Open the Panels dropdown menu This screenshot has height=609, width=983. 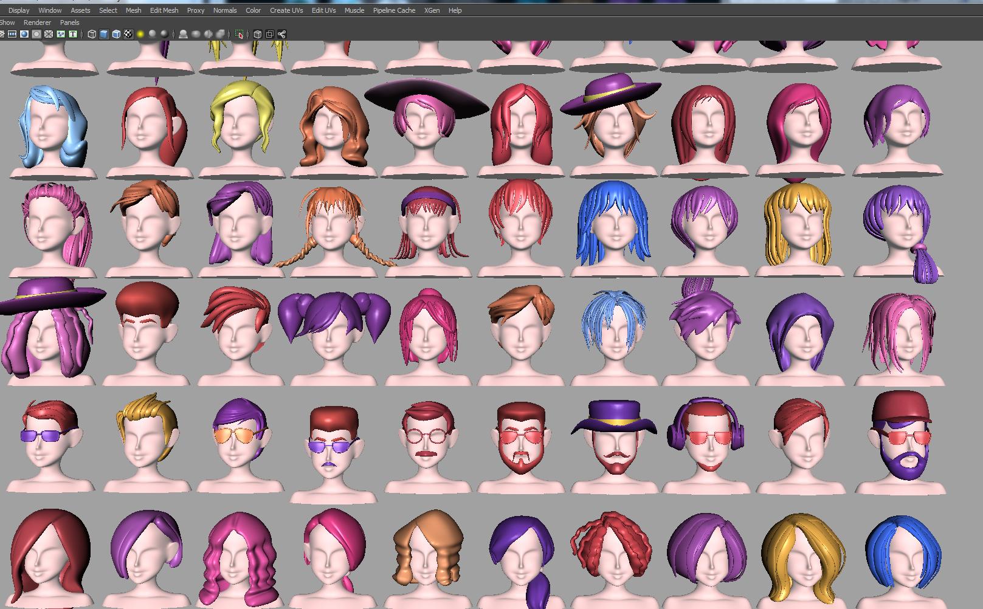pos(69,22)
